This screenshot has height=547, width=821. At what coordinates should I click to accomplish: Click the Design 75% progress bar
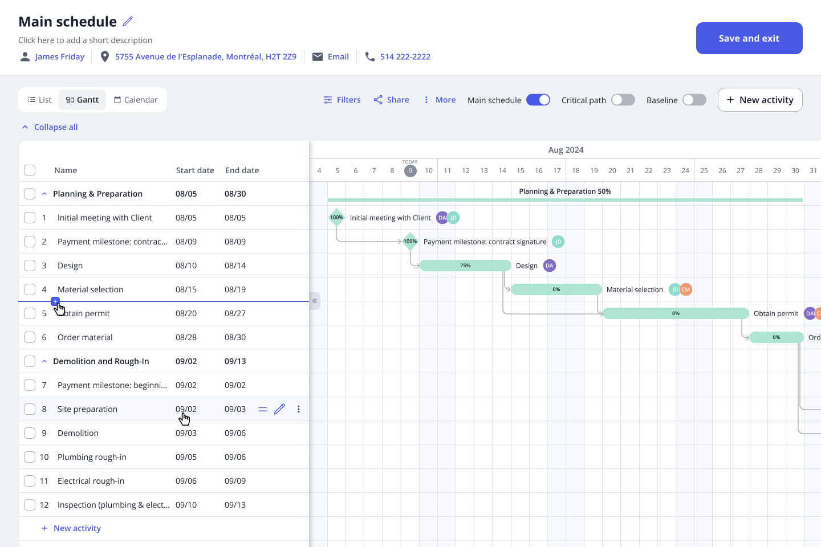coord(465,266)
